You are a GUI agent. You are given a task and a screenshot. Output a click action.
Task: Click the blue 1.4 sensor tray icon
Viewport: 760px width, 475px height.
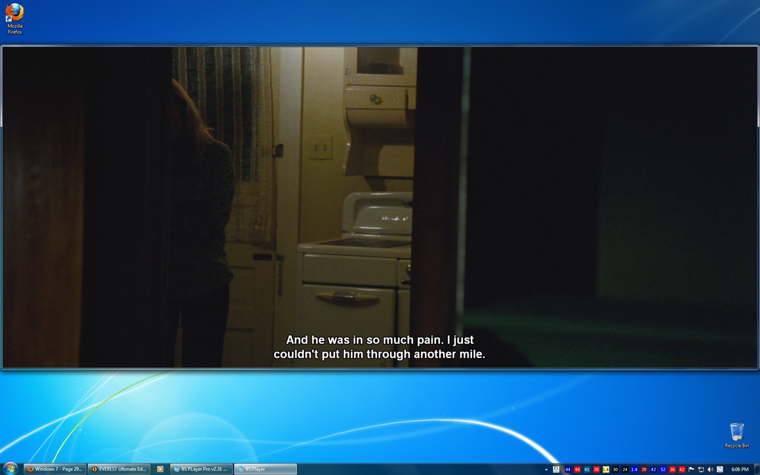click(634, 469)
